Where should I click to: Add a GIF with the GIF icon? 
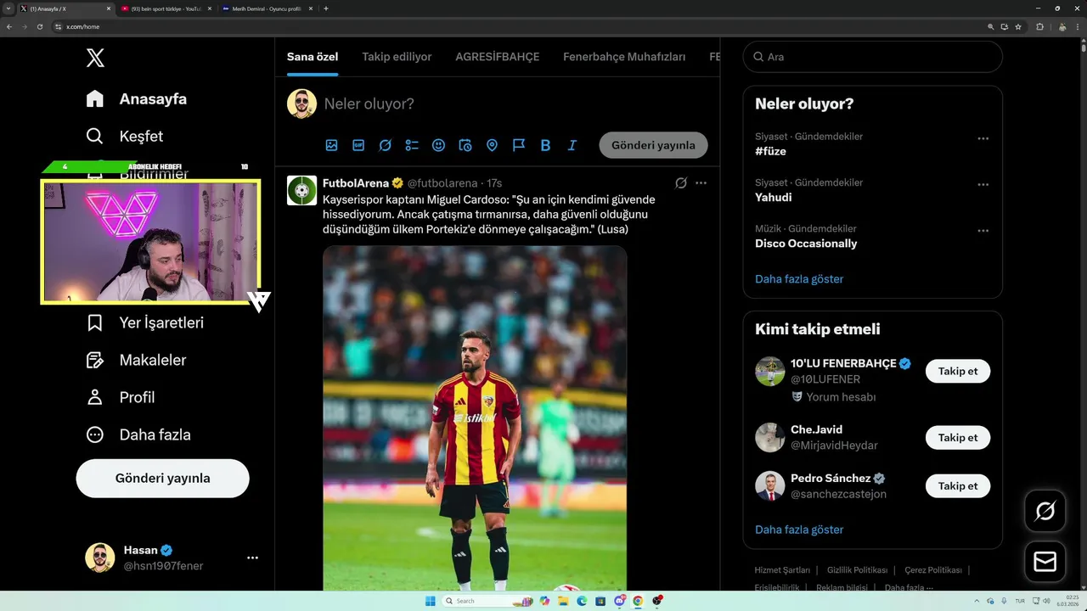click(358, 145)
